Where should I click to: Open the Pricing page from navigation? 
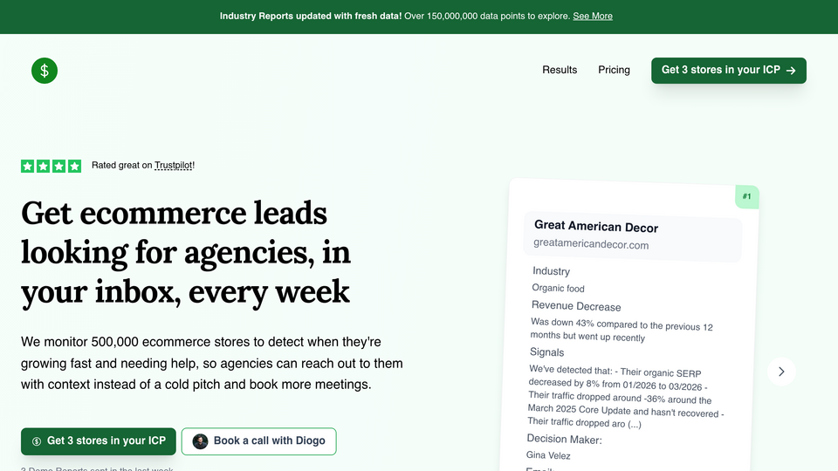[x=614, y=70]
